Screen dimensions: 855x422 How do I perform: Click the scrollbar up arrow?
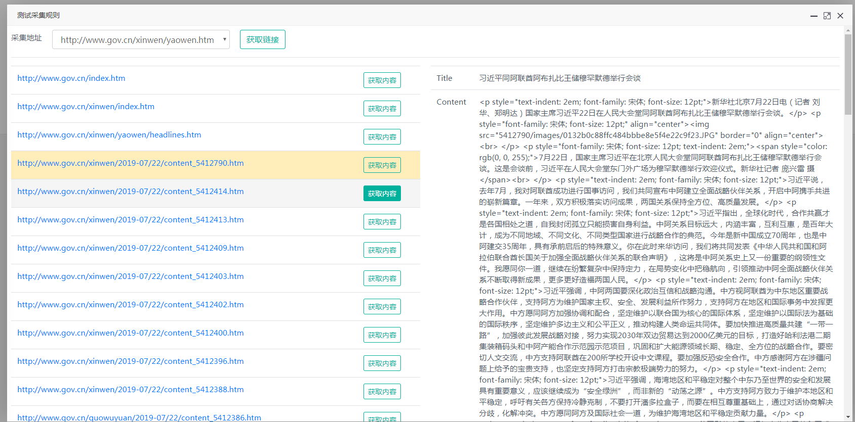click(848, 30)
